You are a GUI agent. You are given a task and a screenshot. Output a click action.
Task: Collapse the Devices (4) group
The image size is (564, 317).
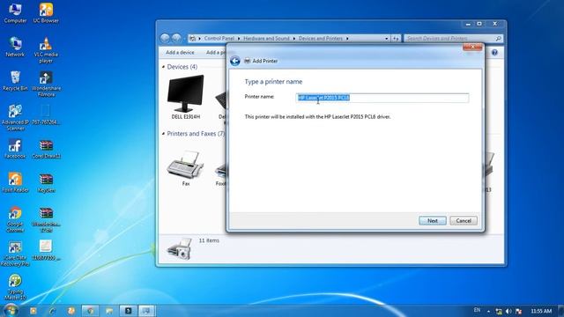[x=164, y=67]
